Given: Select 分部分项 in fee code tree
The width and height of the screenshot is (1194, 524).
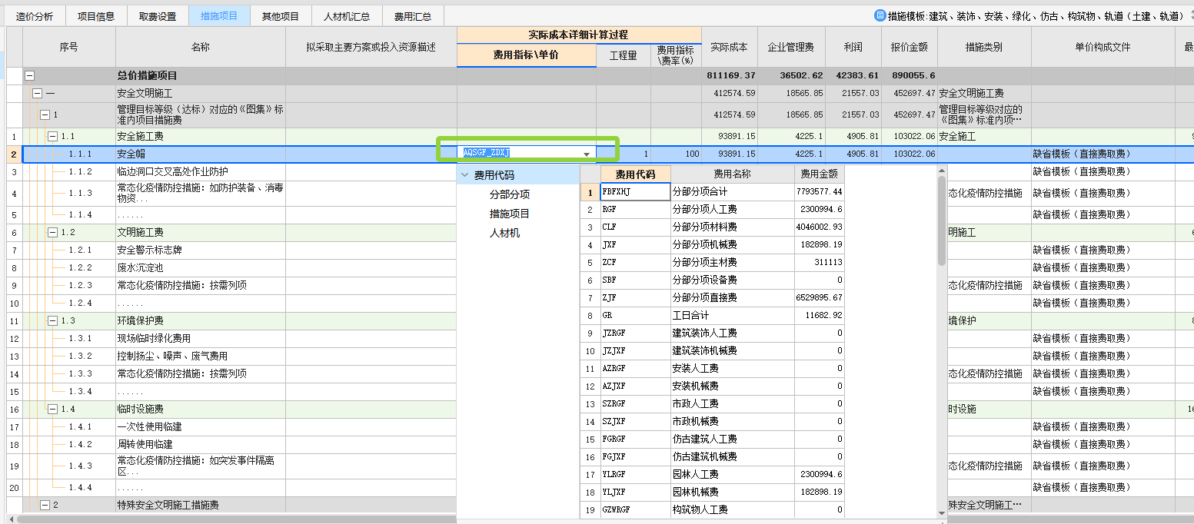Looking at the screenshot, I should coord(510,194).
